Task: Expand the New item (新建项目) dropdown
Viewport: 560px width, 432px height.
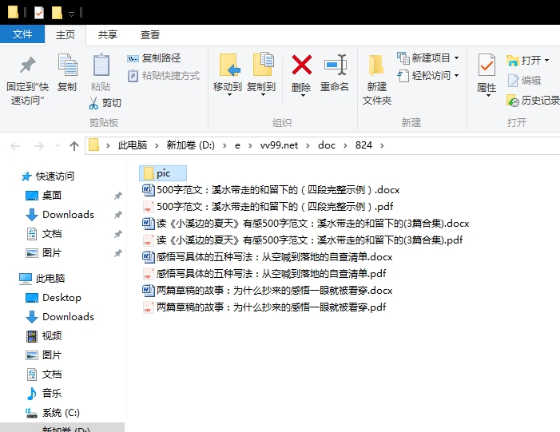Action: coord(456,57)
